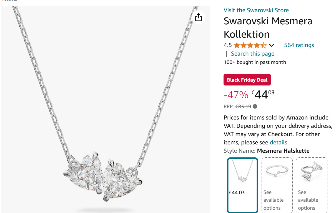336x213 pixels.
Task: Click the 4.5 rating number
Action: (x=227, y=45)
